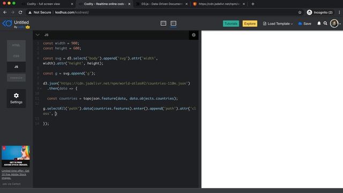Select the CSS panel button in sidebar
The image size is (343, 193).
16,56
